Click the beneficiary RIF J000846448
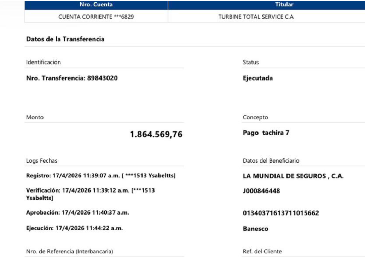This screenshot has width=365, height=264. click(x=261, y=191)
